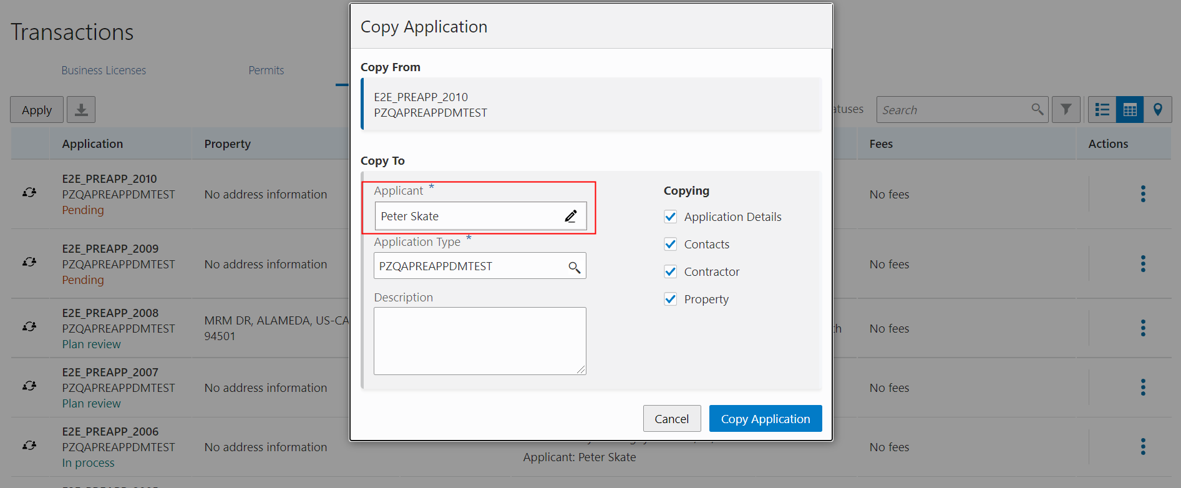The image size is (1181, 488).
Task: Open the filter funnel icon
Action: coord(1066,110)
